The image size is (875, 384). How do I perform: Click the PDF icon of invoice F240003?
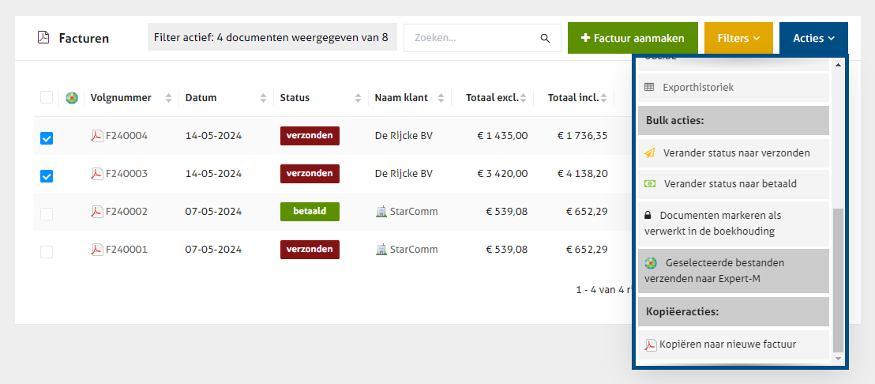click(97, 174)
